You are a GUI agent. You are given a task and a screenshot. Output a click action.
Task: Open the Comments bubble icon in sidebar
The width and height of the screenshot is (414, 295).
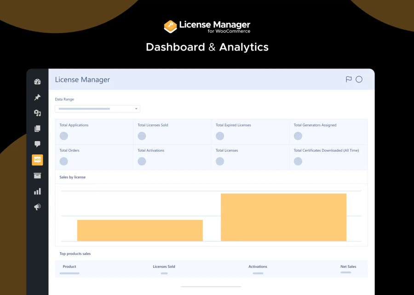point(38,144)
